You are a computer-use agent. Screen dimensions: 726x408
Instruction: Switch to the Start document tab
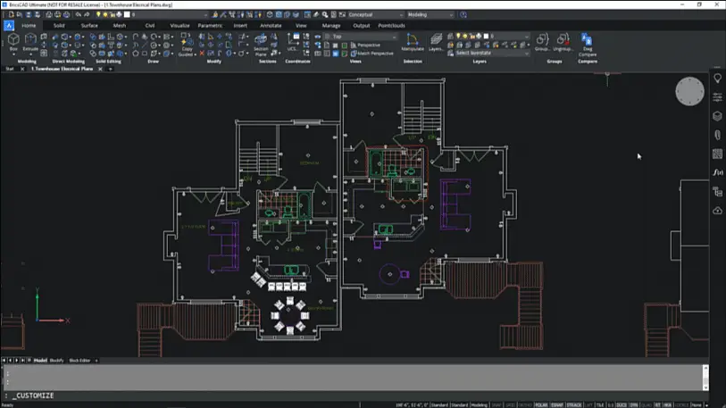(10, 69)
